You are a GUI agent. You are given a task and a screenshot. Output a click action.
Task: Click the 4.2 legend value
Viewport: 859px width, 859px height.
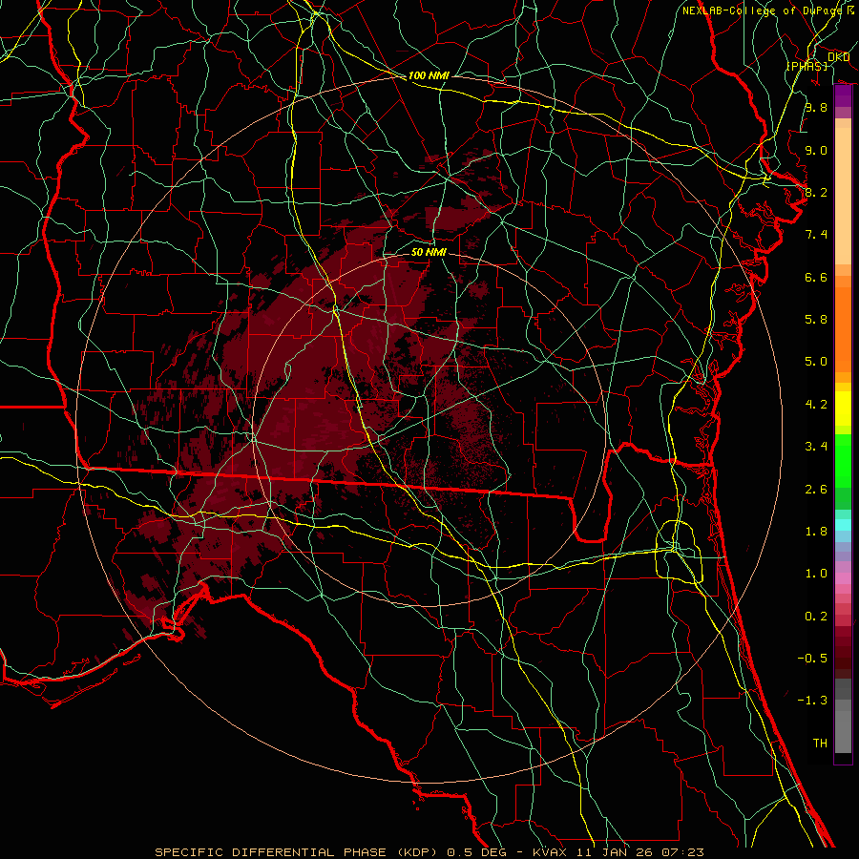click(x=816, y=405)
